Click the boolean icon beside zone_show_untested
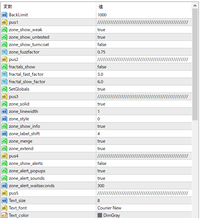The image size is (200, 218). click(4, 37)
